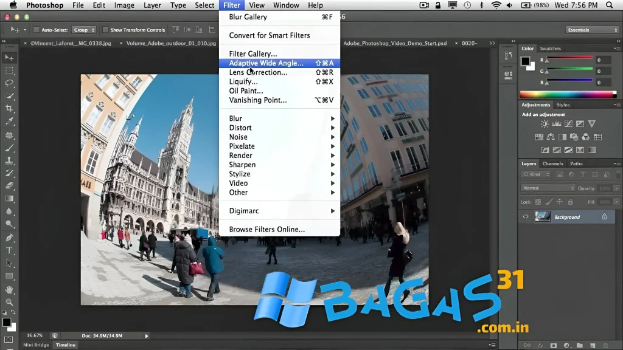Choose Adaptive Wide Angle from Filter menu
The height and width of the screenshot is (350, 623).
tap(280, 63)
